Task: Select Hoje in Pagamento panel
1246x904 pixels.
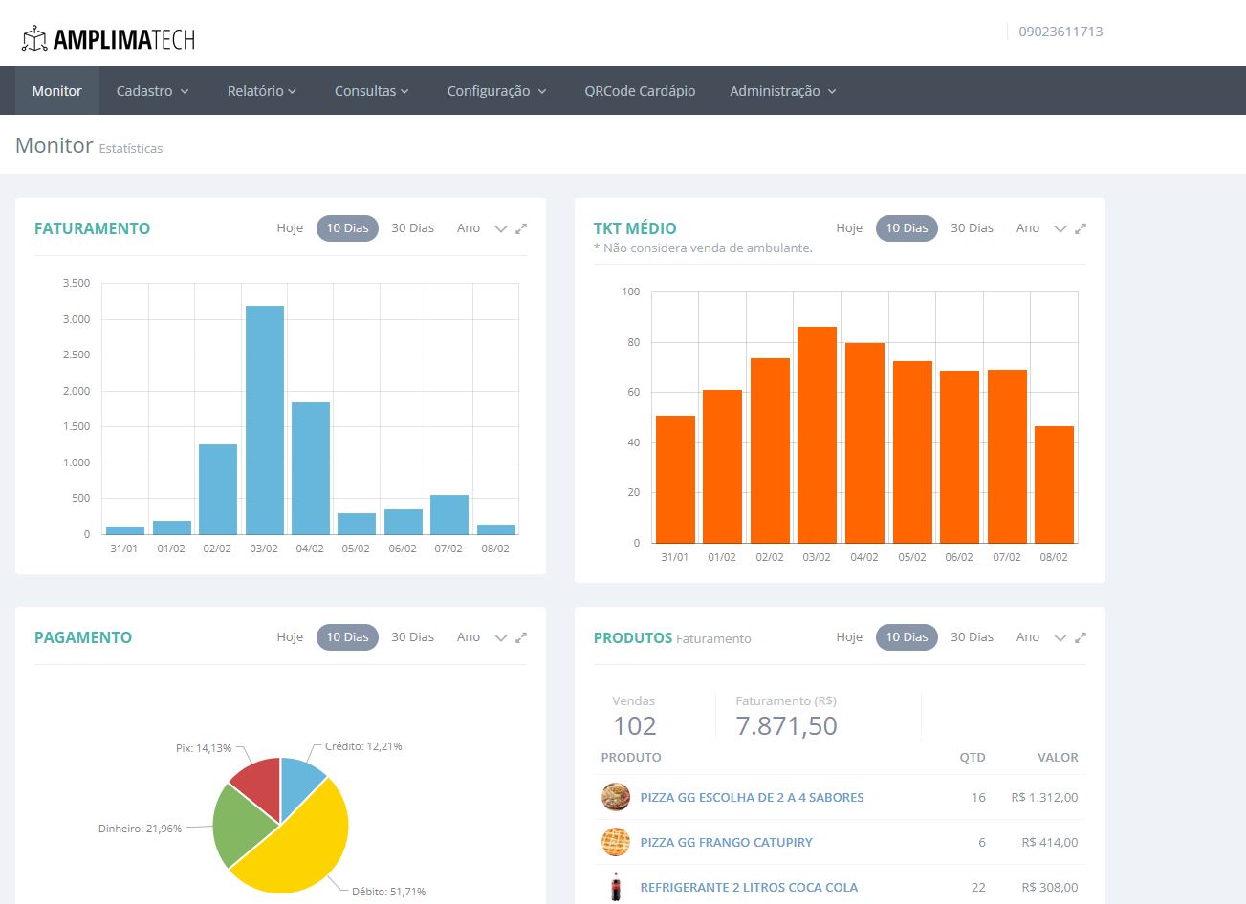Action: 290,637
